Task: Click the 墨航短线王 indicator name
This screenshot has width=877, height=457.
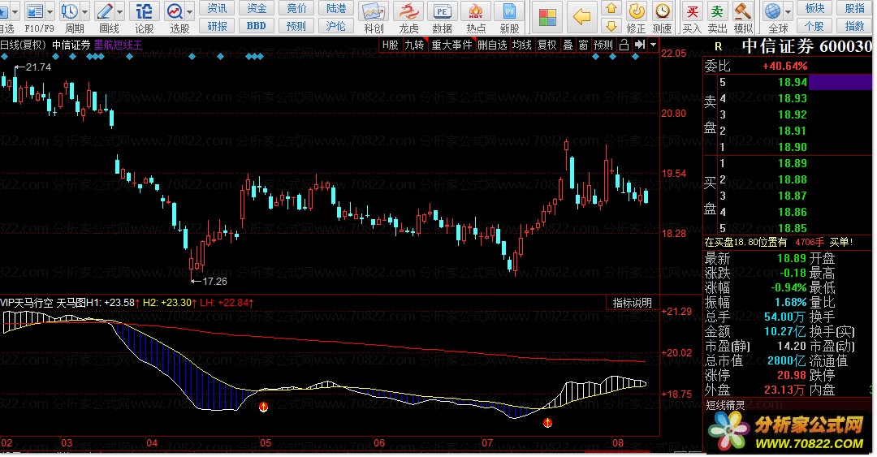Action: (118, 45)
